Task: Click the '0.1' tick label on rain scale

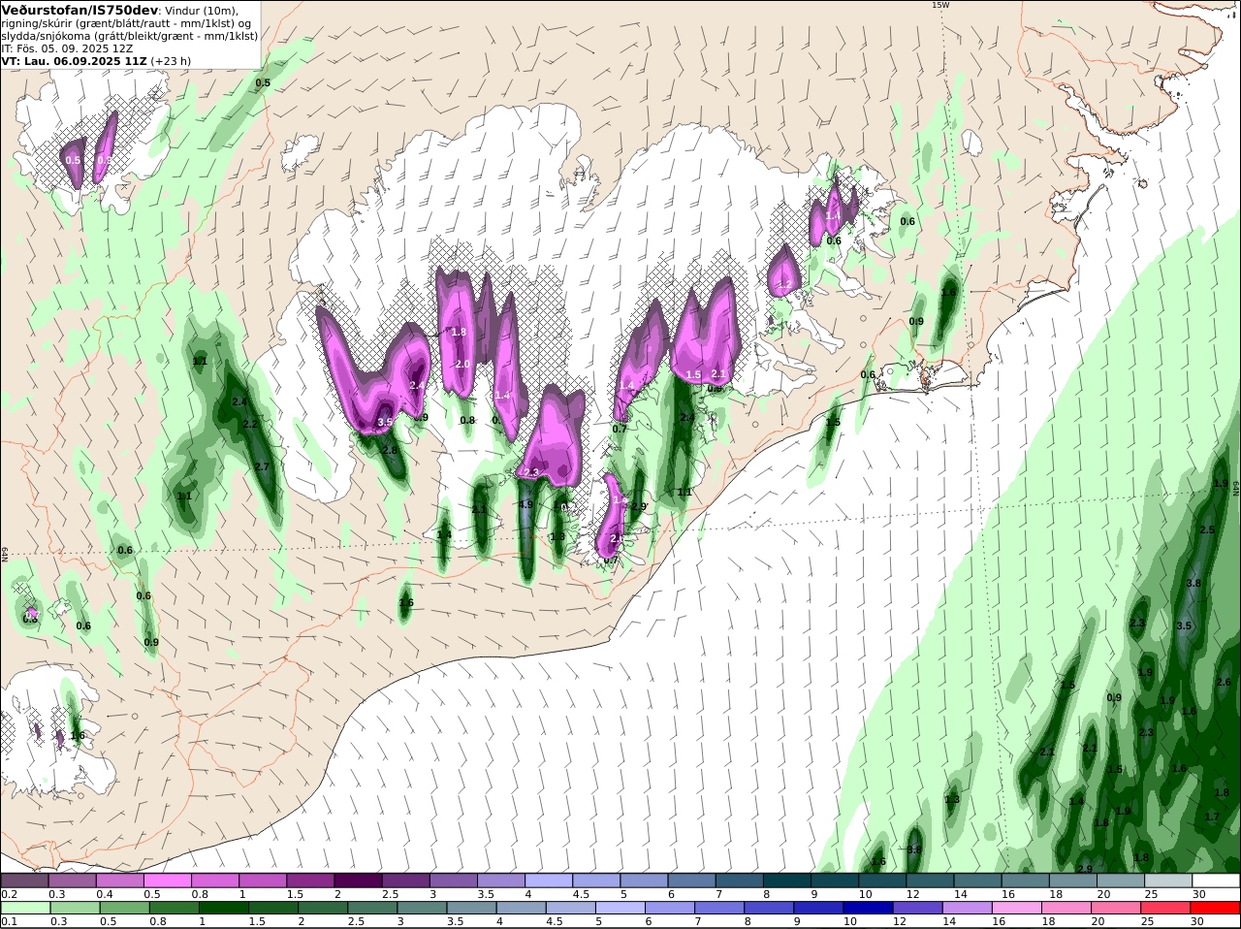Action: 9,921
